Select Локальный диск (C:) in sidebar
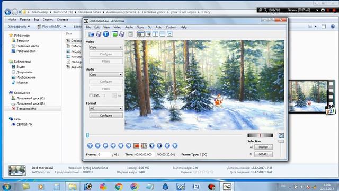Image resolution: width=339 pixels, height=191 pixels. 31,98
